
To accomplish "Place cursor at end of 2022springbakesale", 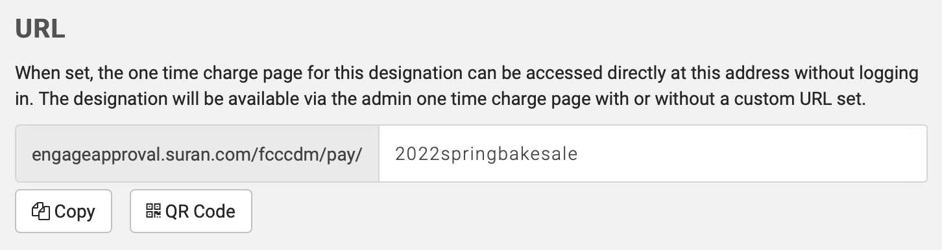I will pos(577,154).
